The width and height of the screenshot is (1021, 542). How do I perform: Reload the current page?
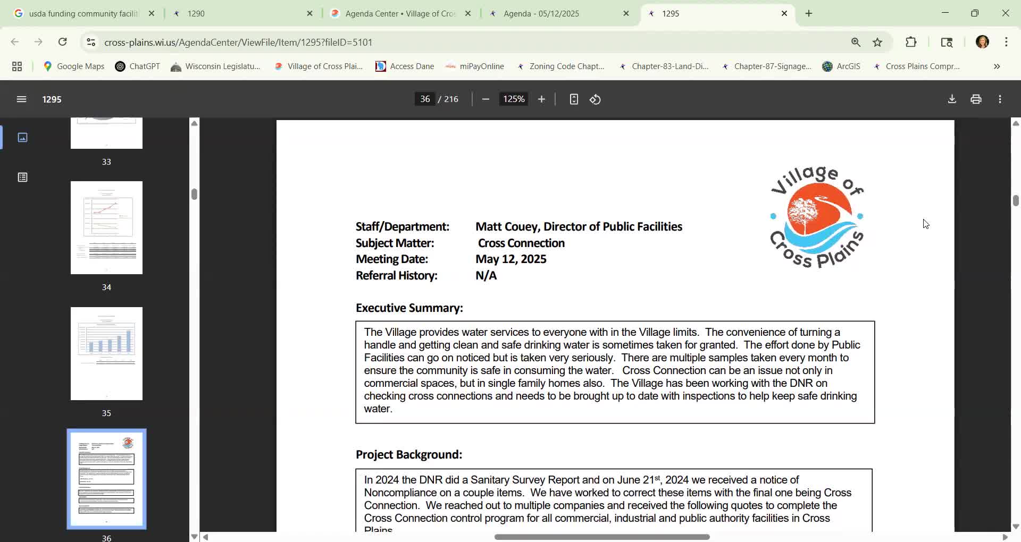click(63, 42)
